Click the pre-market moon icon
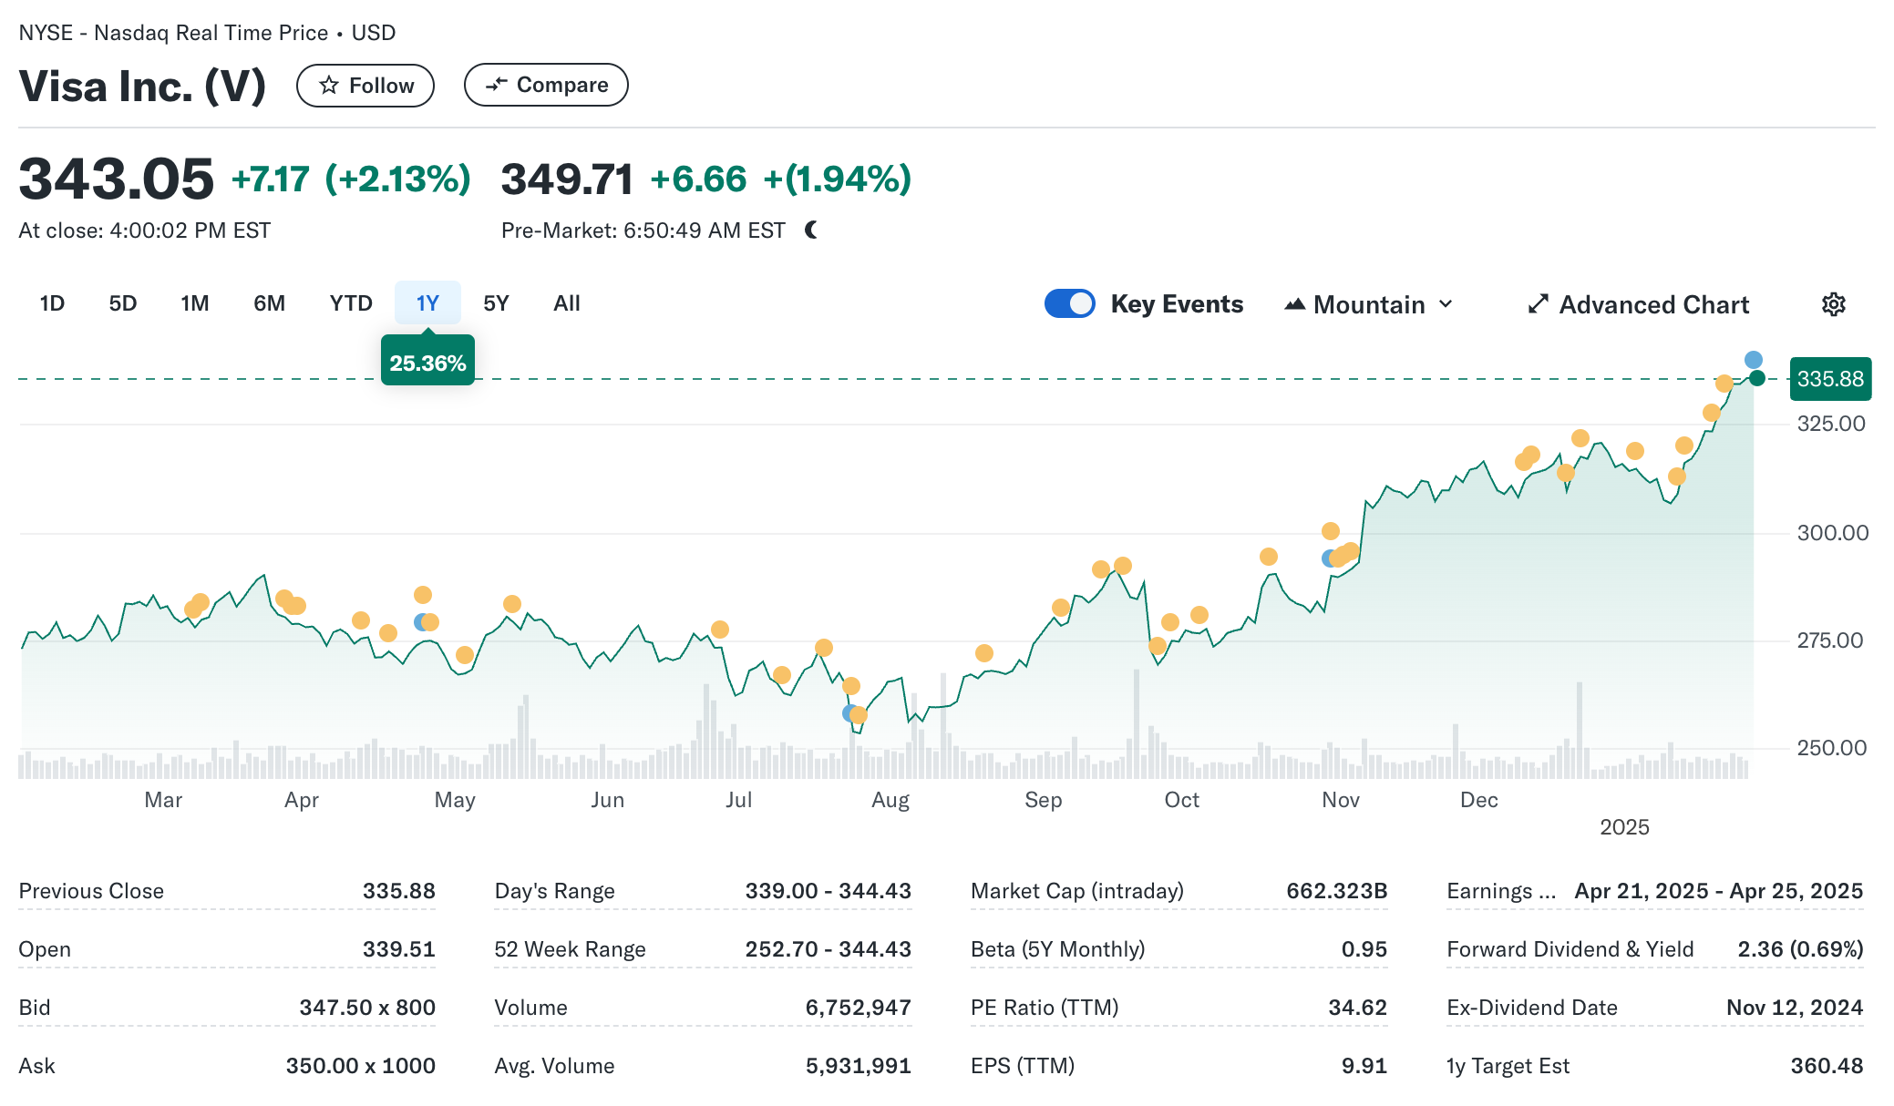Image resolution: width=1894 pixels, height=1106 pixels. coord(811,230)
